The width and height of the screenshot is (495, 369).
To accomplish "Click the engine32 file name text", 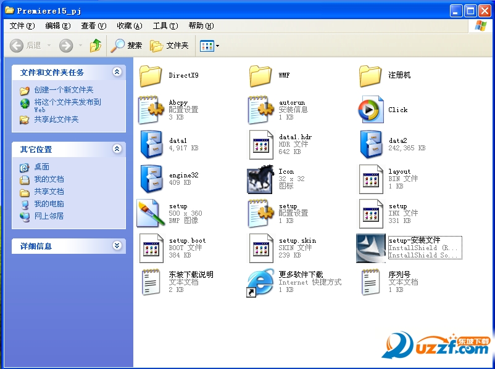I will click(183, 175).
